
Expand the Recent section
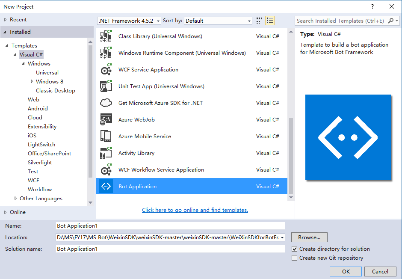click(6, 20)
